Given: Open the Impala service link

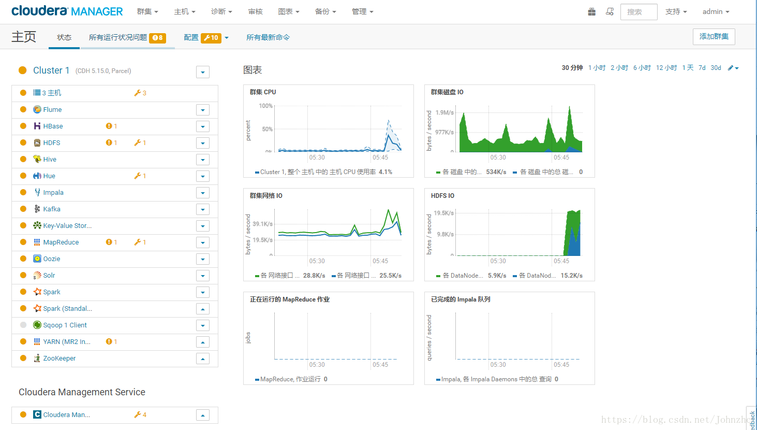Looking at the screenshot, I should click(53, 192).
